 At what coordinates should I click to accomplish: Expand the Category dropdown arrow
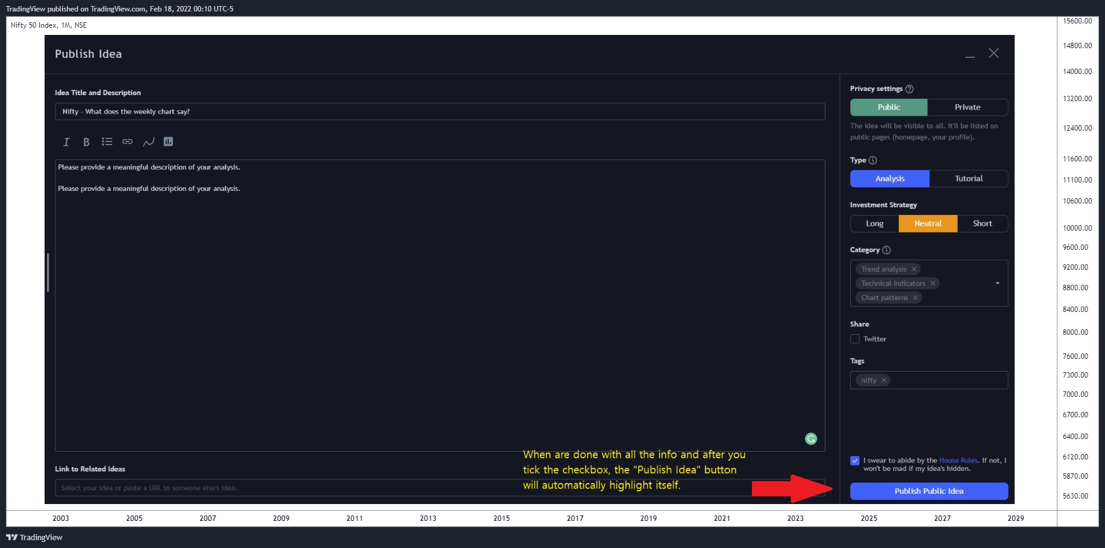coord(998,284)
